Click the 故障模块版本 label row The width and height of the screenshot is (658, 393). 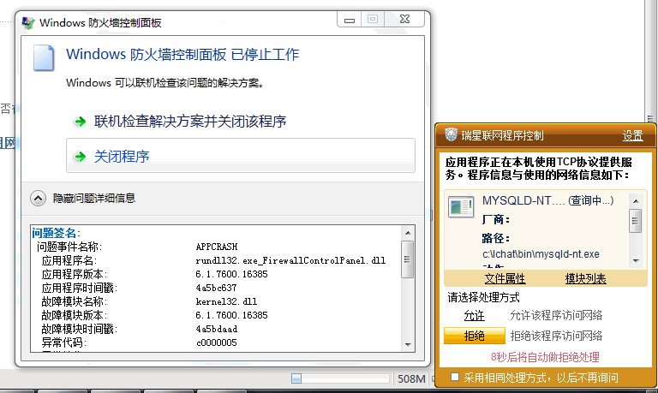point(75,315)
